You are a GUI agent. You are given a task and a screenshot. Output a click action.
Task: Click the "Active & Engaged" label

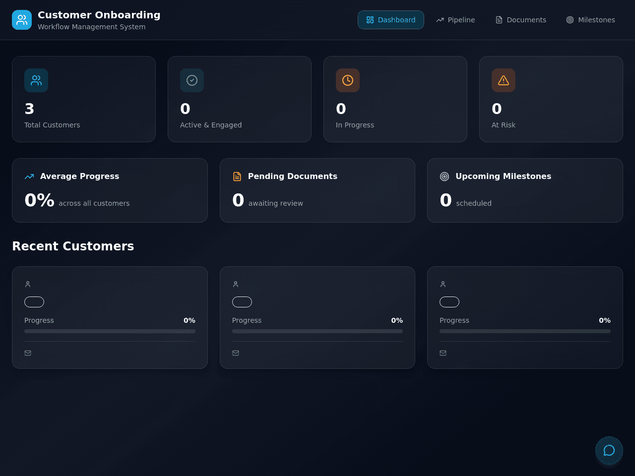pos(211,125)
